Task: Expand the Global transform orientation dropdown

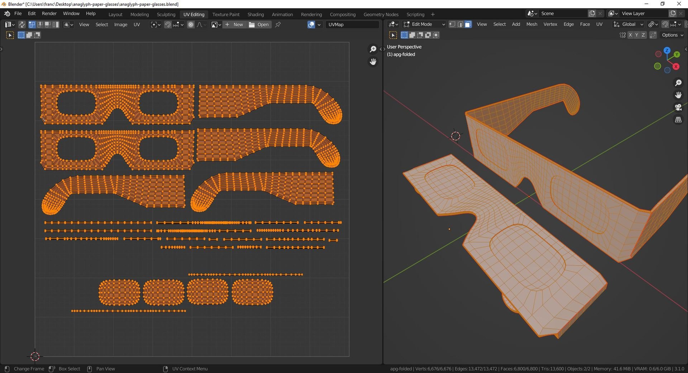Action: point(629,24)
